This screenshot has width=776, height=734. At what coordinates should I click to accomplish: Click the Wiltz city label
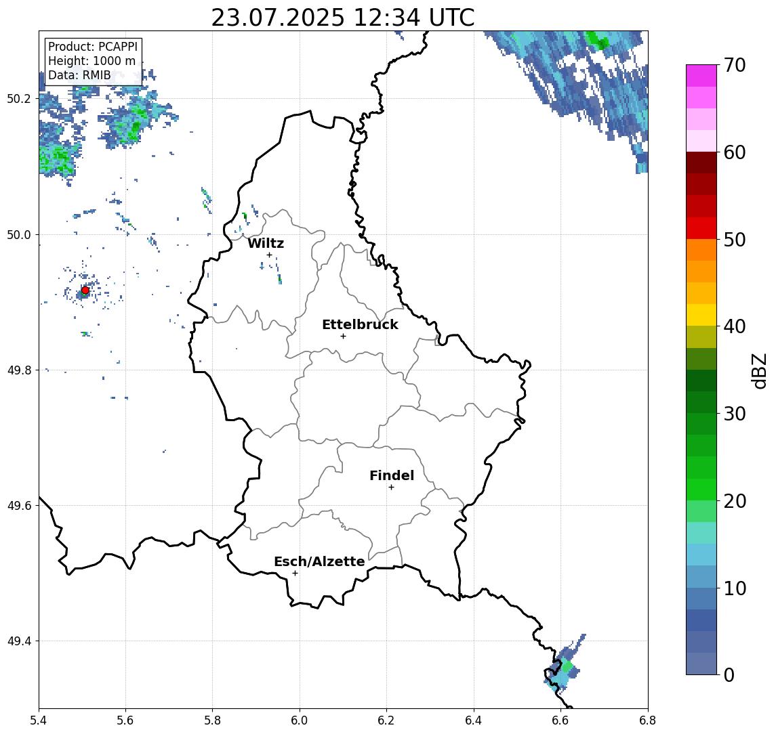[x=266, y=243]
